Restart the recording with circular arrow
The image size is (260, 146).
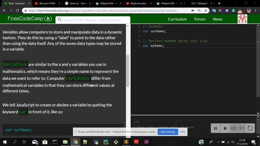[x=250, y=128]
